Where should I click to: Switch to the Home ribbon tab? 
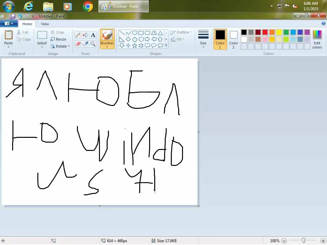(27, 24)
